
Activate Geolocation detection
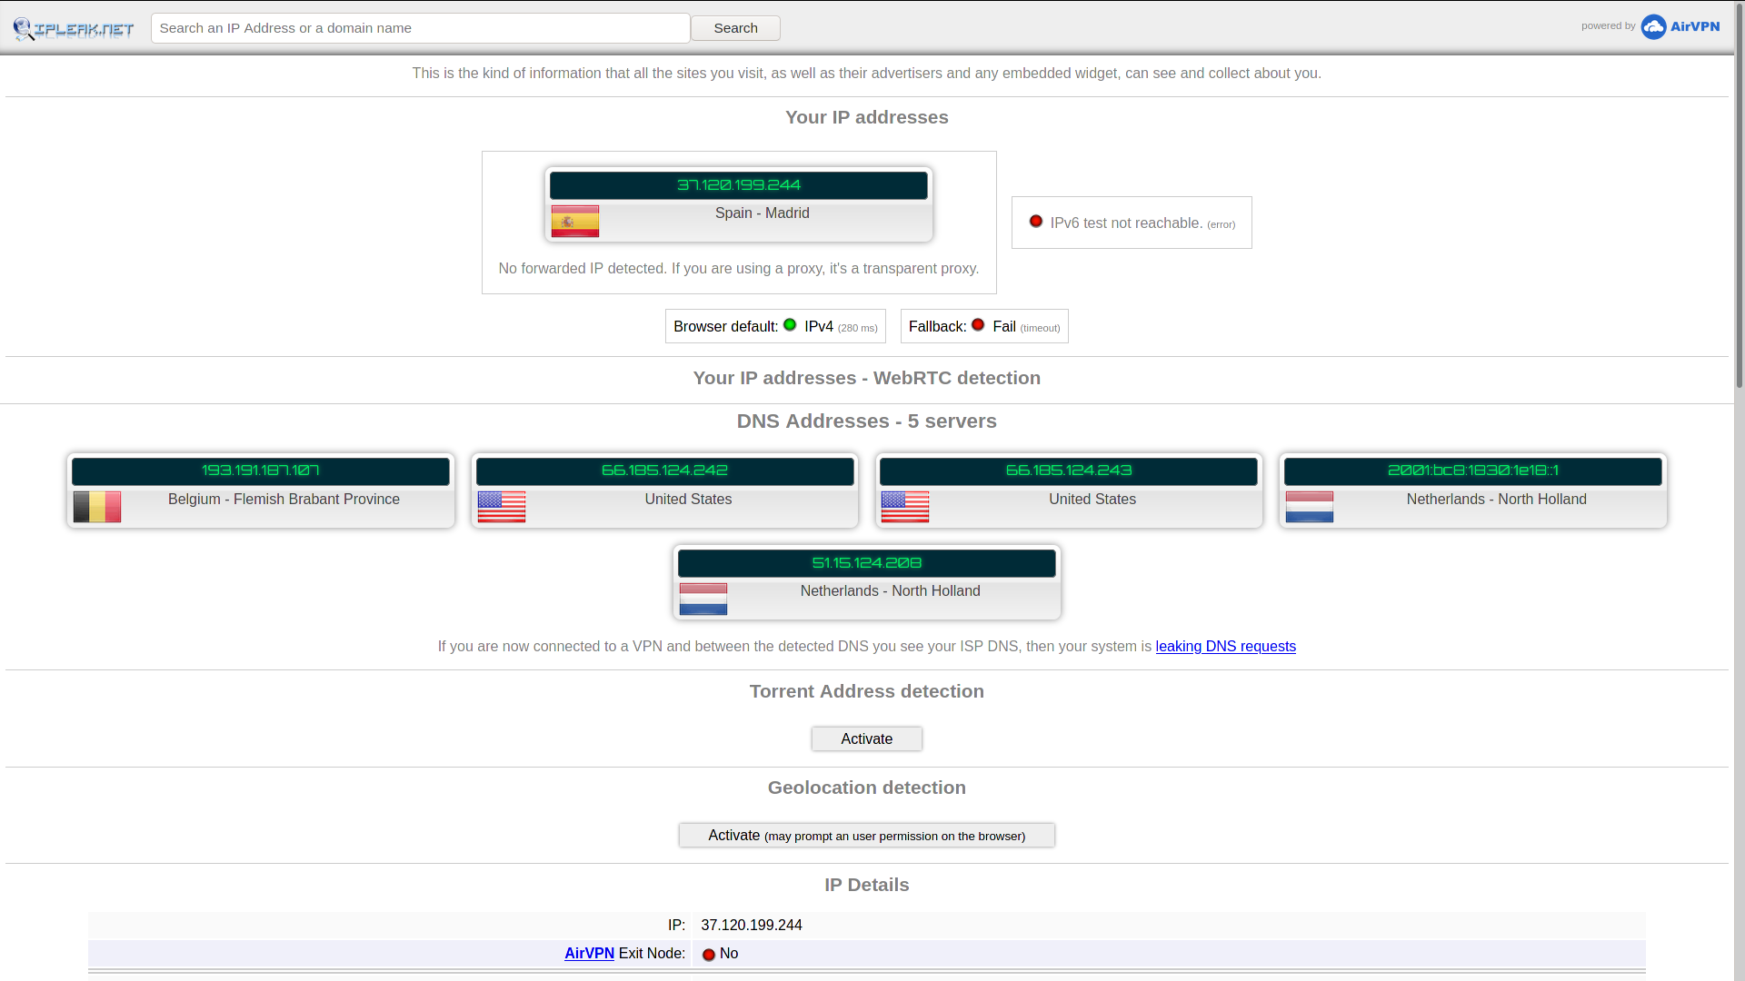tap(866, 835)
